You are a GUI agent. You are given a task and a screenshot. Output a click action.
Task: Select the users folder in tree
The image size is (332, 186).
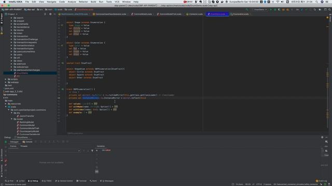(x=19, y=55)
